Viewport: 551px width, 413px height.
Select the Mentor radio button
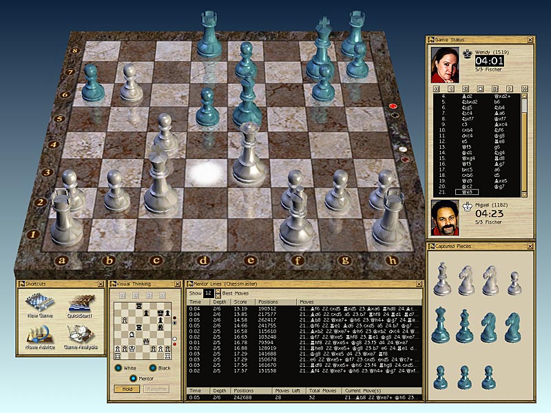[x=133, y=378]
